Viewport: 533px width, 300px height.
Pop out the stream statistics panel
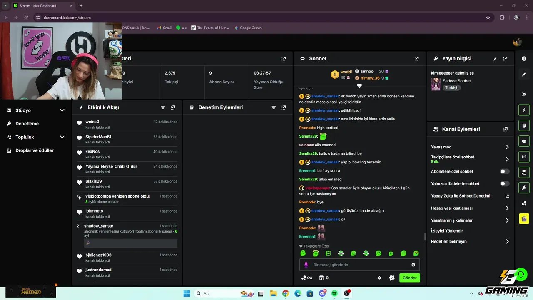(284, 59)
